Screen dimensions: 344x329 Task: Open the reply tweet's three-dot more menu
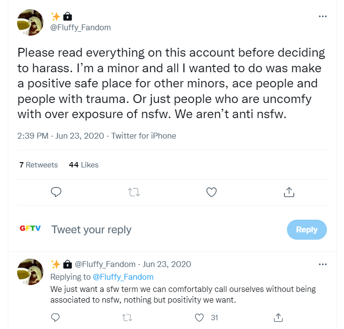point(323,264)
